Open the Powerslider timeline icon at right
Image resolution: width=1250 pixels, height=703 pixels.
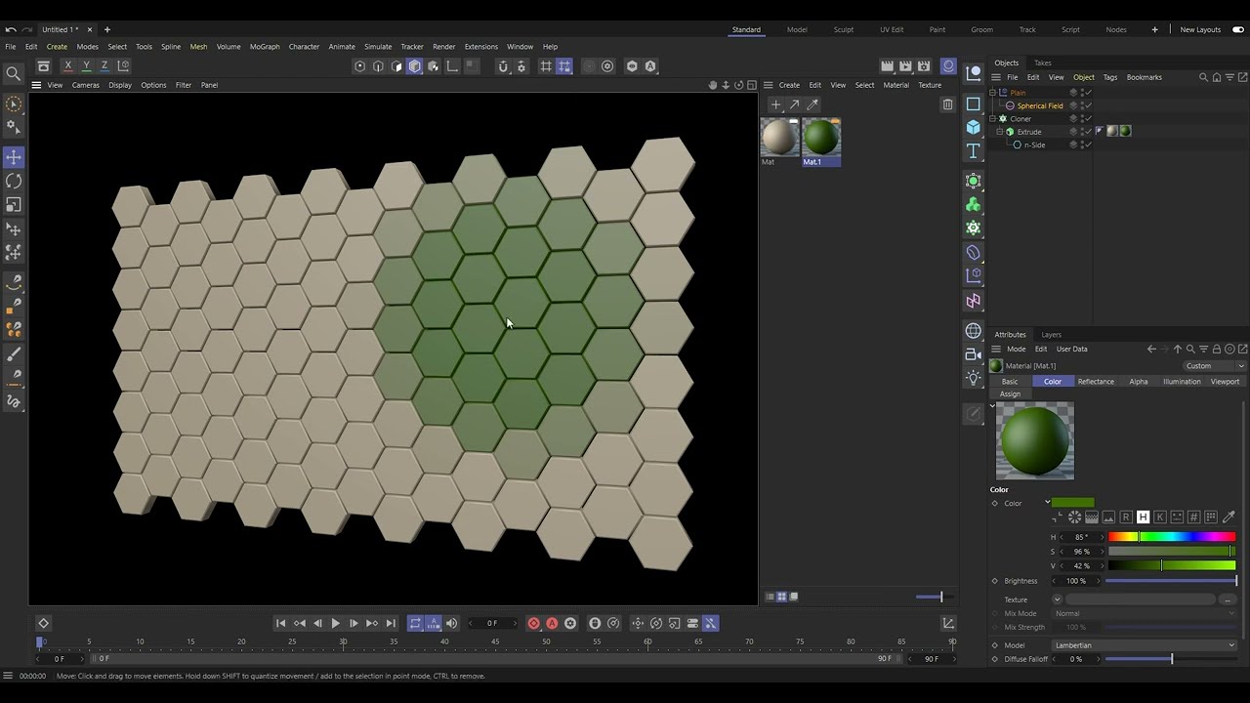coord(948,623)
